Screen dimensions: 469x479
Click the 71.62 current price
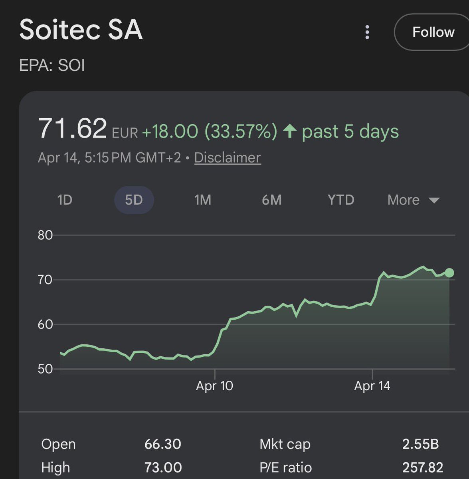[72, 128]
